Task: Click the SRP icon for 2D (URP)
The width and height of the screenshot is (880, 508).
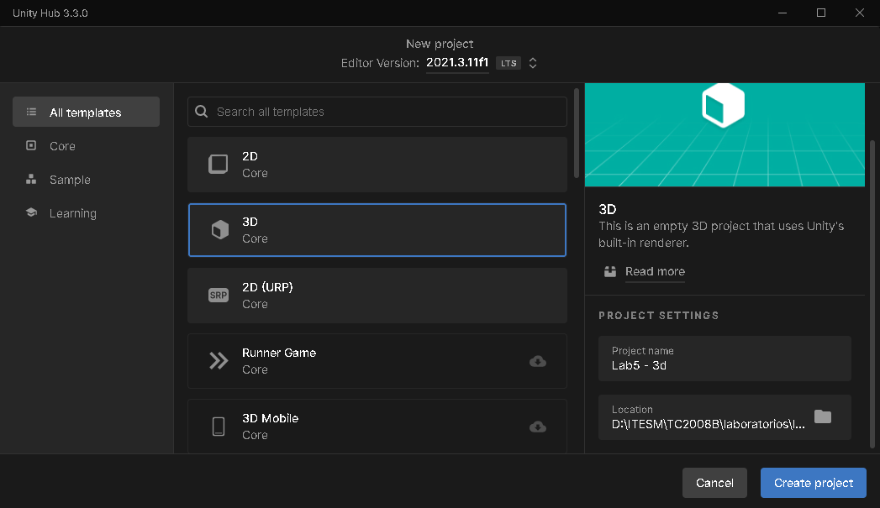Action: 219,296
